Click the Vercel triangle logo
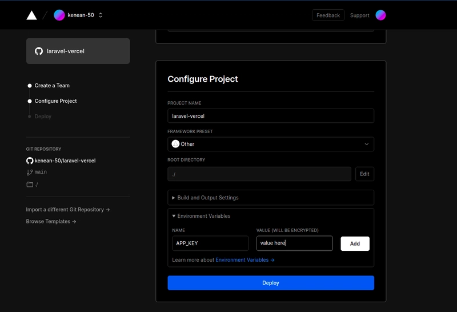The width and height of the screenshot is (457, 312). point(31,15)
